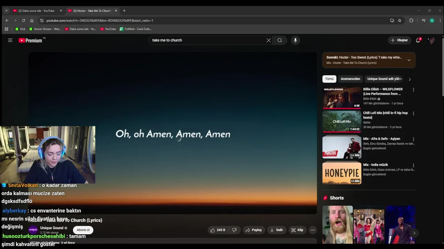
Task: Open the FotMob bookmark
Action: point(136,29)
